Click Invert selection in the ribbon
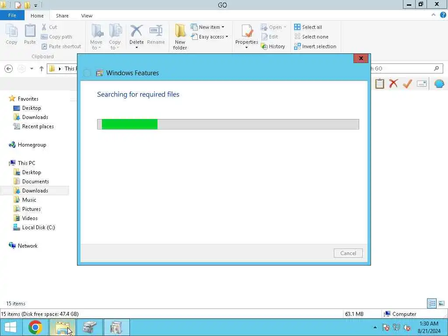448x336 pixels. point(315,46)
